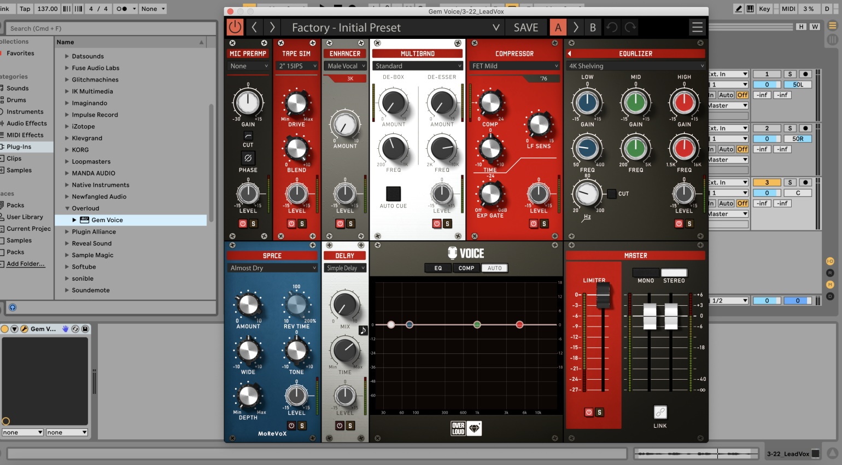Click the left master output fader
The image size is (842, 465).
(x=650, y=316)
